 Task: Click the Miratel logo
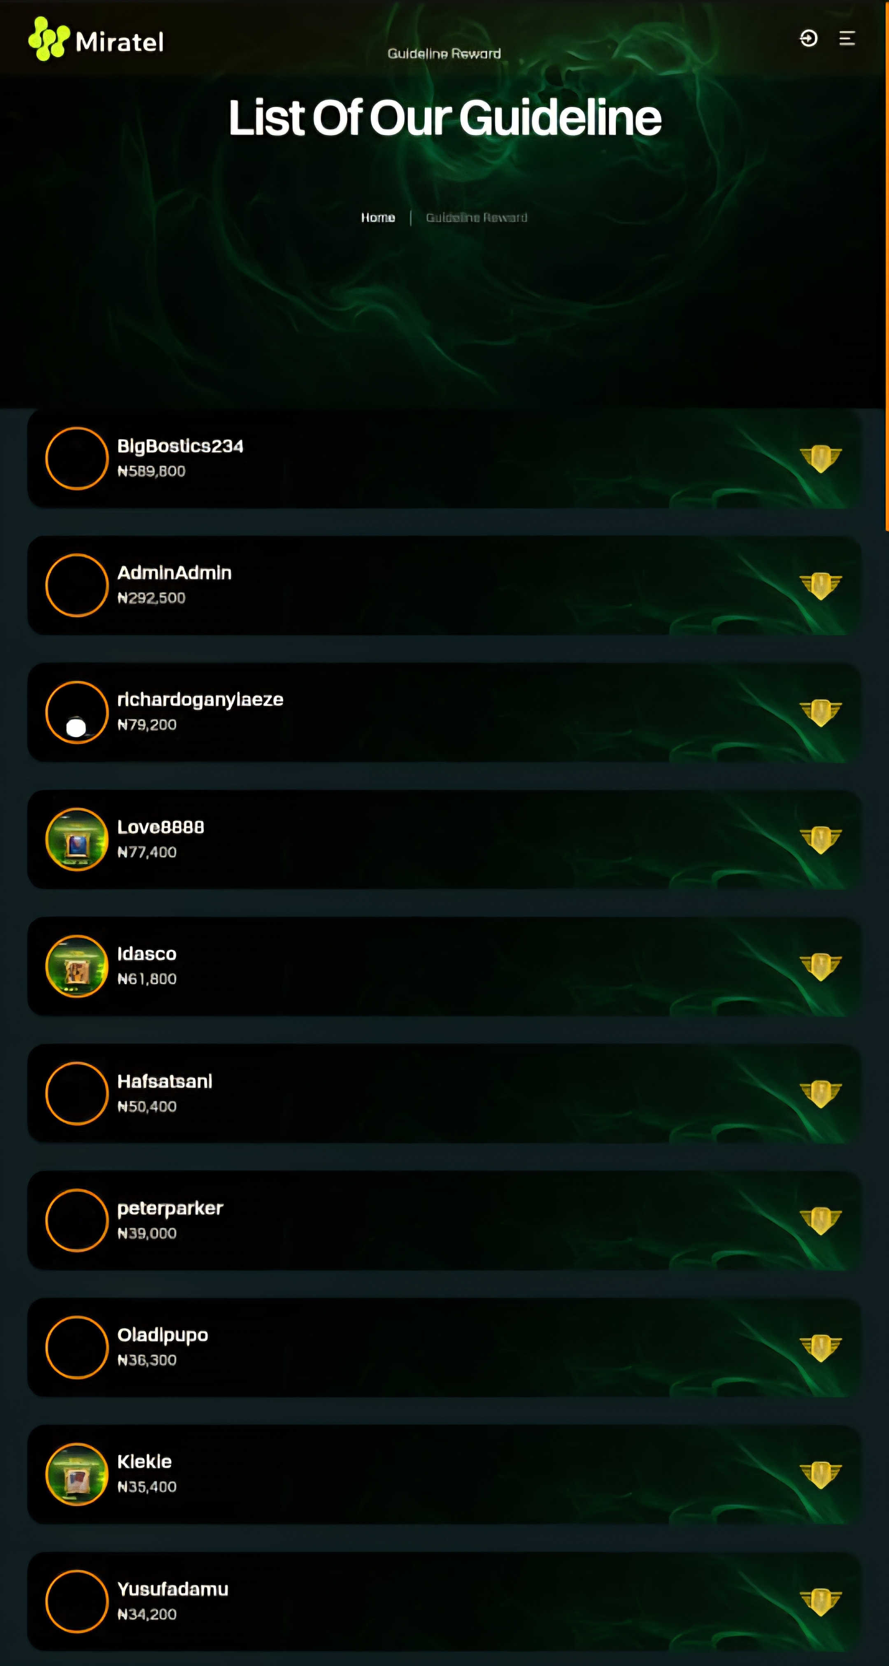click(95, 40)
